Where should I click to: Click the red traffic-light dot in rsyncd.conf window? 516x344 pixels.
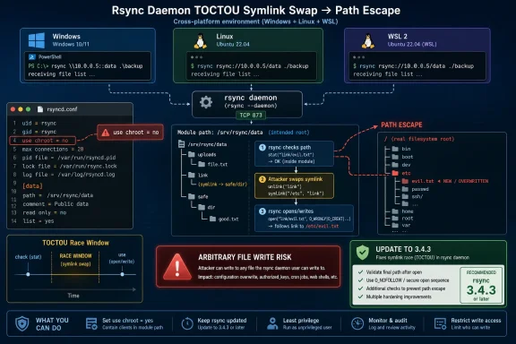pyautogui.click(x=13, y=109)
